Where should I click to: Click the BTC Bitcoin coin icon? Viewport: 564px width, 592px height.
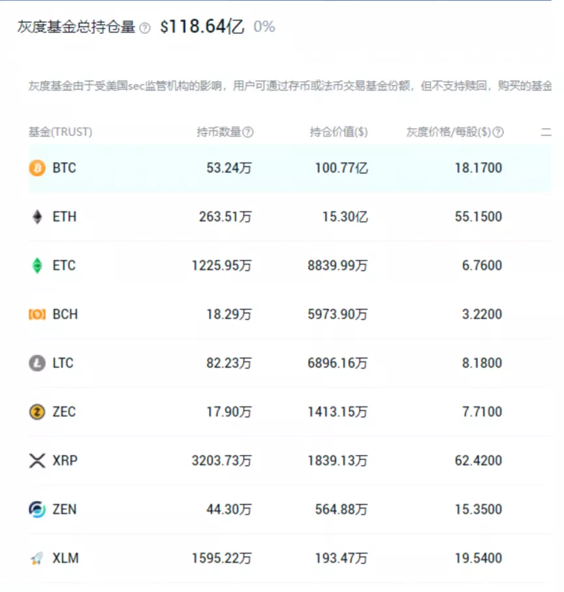(x=37, y=168)
